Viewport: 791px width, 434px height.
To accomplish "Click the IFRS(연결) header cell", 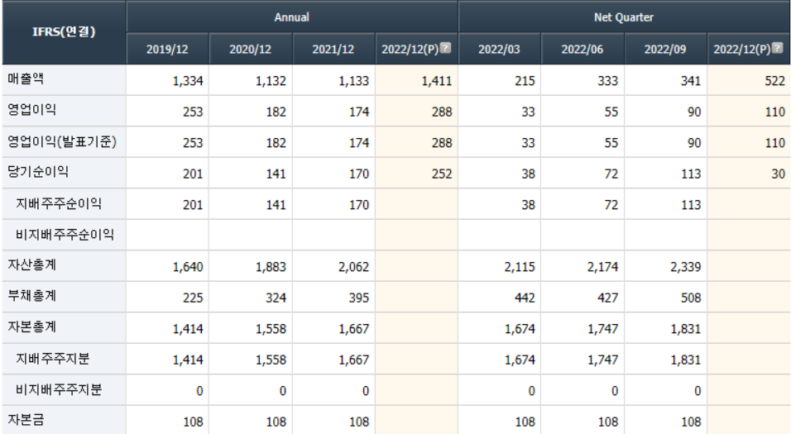I will [x=64, y=31].
